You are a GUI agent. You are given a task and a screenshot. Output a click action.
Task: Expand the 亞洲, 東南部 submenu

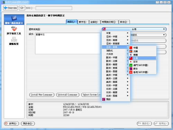tap(116, 44)
